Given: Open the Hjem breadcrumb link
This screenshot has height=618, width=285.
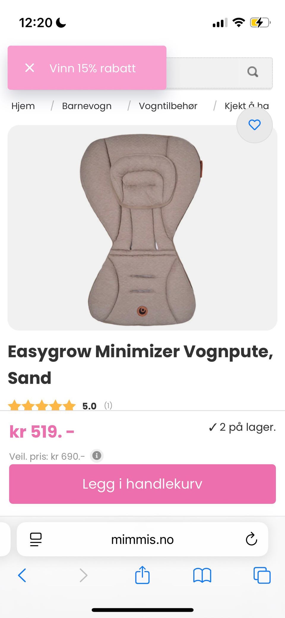Looking at the screenshot, I should coord(23,106).
